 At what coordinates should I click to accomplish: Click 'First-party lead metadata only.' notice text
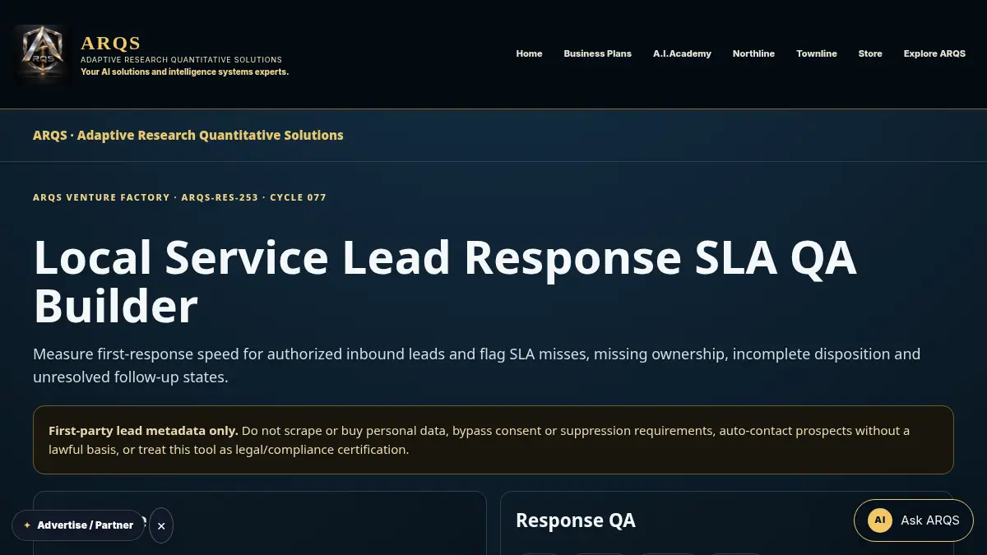[x=143, y=431]
